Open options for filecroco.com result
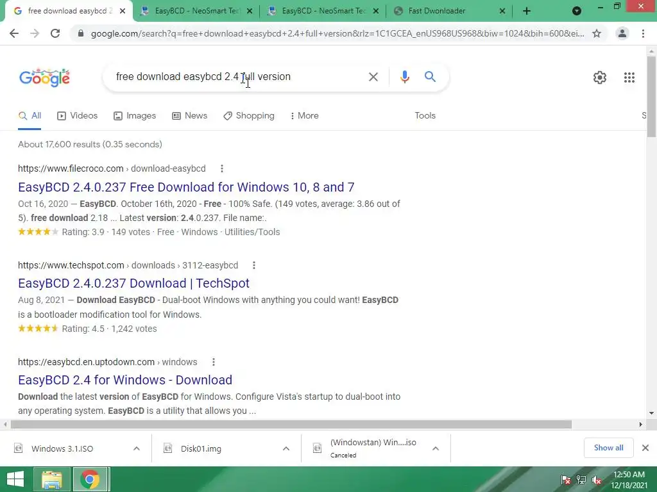 coord(221,168)
